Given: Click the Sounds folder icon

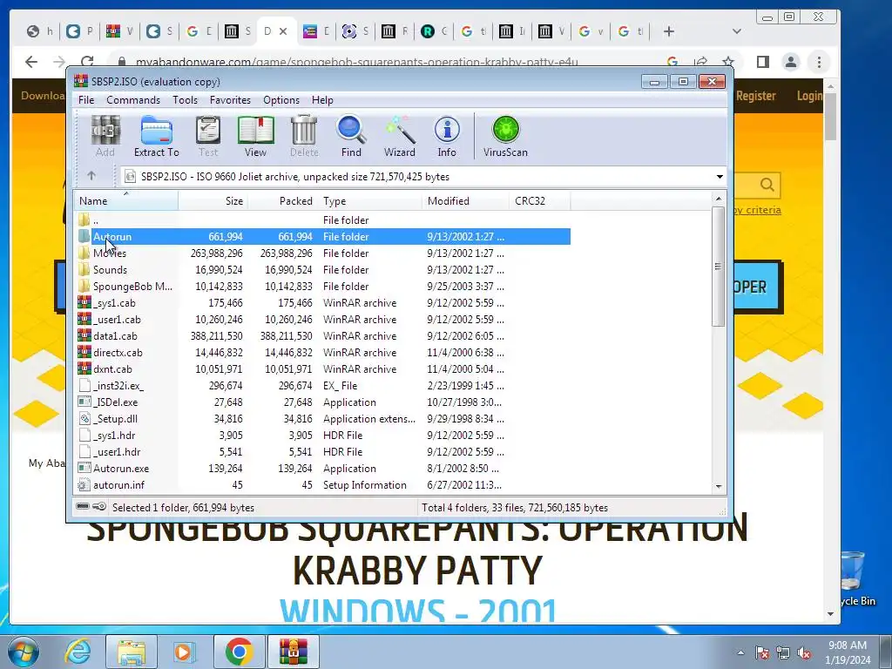Looking at the screenshot, I should [84, 269].
